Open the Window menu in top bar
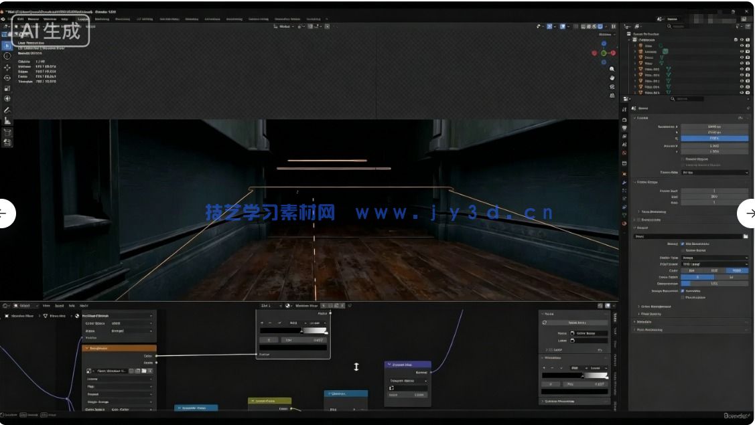755x425 pixels. [50, 19]
